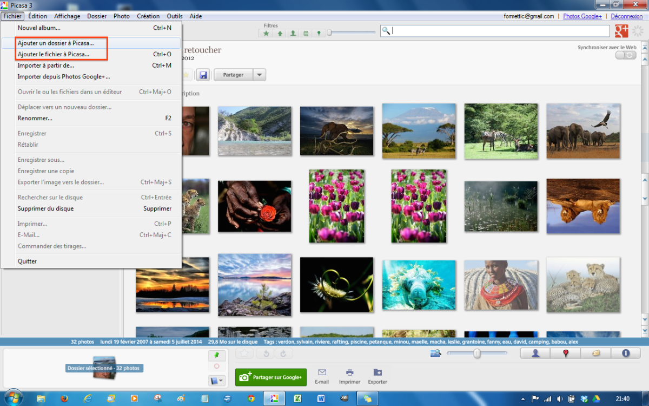Click the blue floppy disk save icon

coord(203,75)
